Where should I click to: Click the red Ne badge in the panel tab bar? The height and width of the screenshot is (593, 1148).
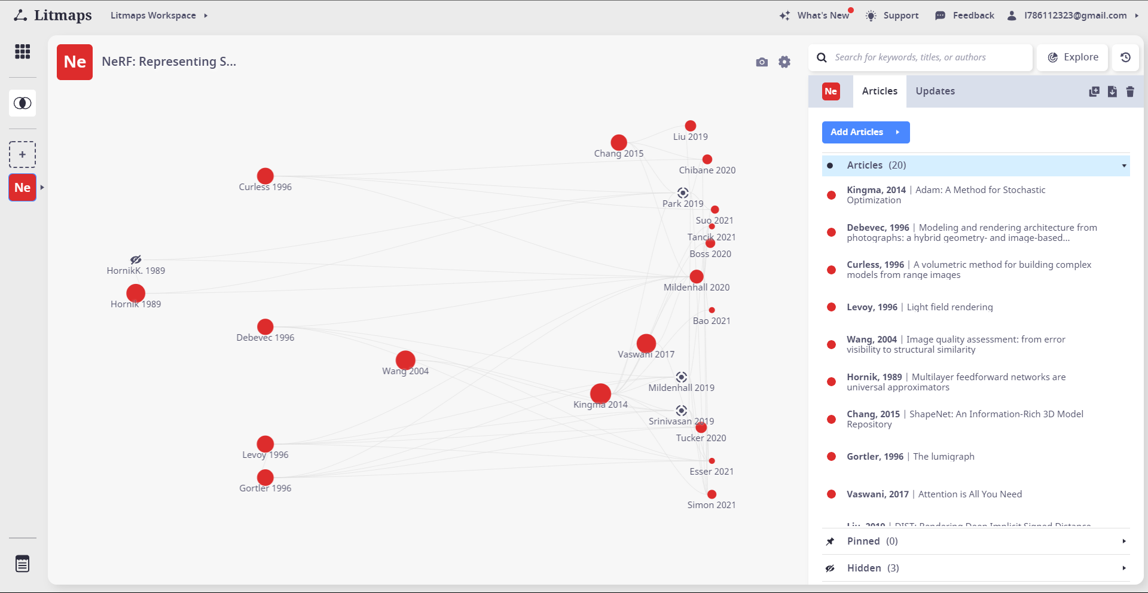pos(831,91)
